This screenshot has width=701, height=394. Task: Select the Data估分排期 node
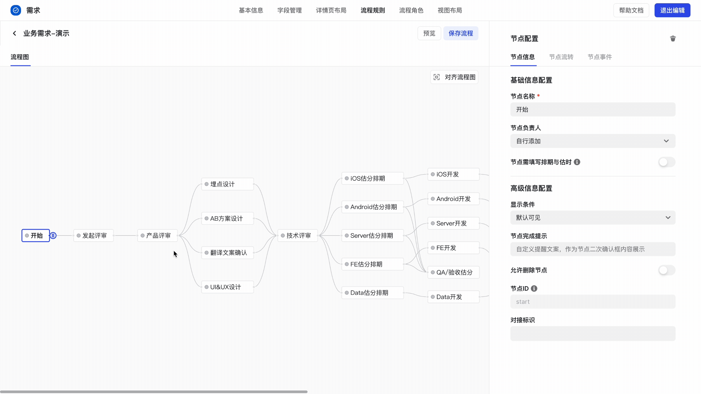(x=373, y=293)
